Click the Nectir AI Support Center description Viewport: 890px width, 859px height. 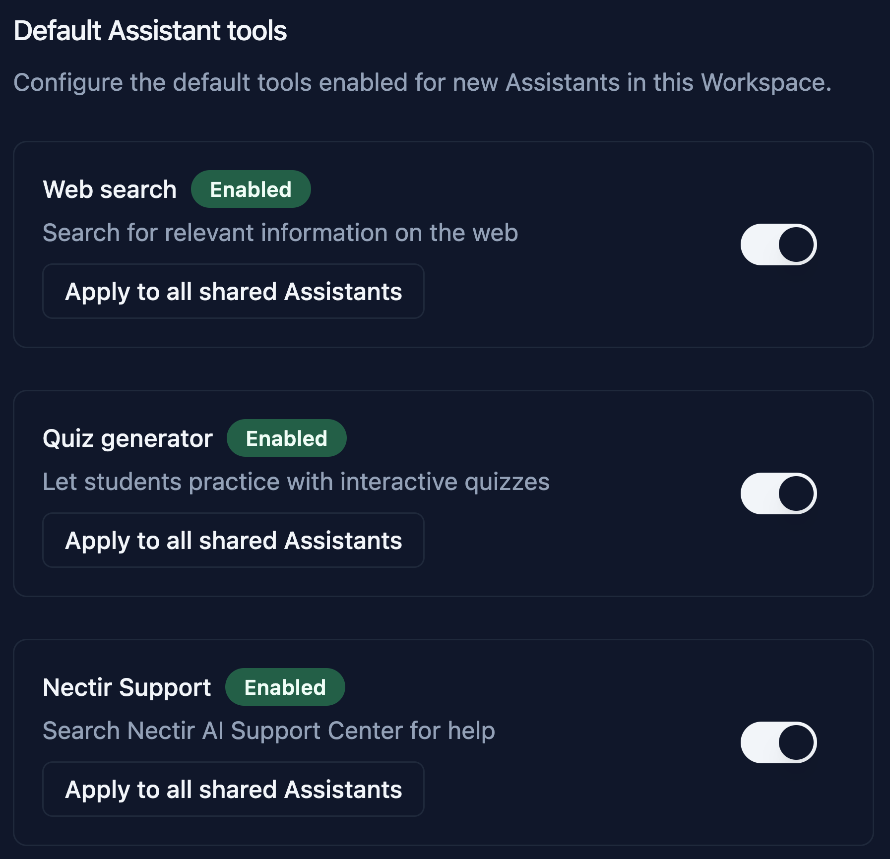(x=268, y=729)
